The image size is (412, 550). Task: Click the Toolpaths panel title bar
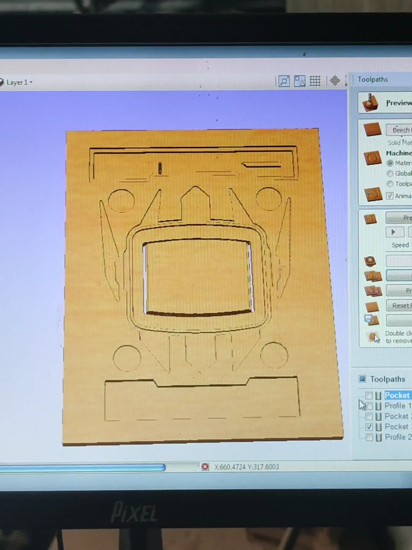tap(382, 79)
